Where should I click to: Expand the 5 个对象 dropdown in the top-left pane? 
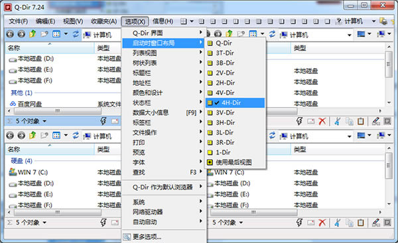coord(44,121)
